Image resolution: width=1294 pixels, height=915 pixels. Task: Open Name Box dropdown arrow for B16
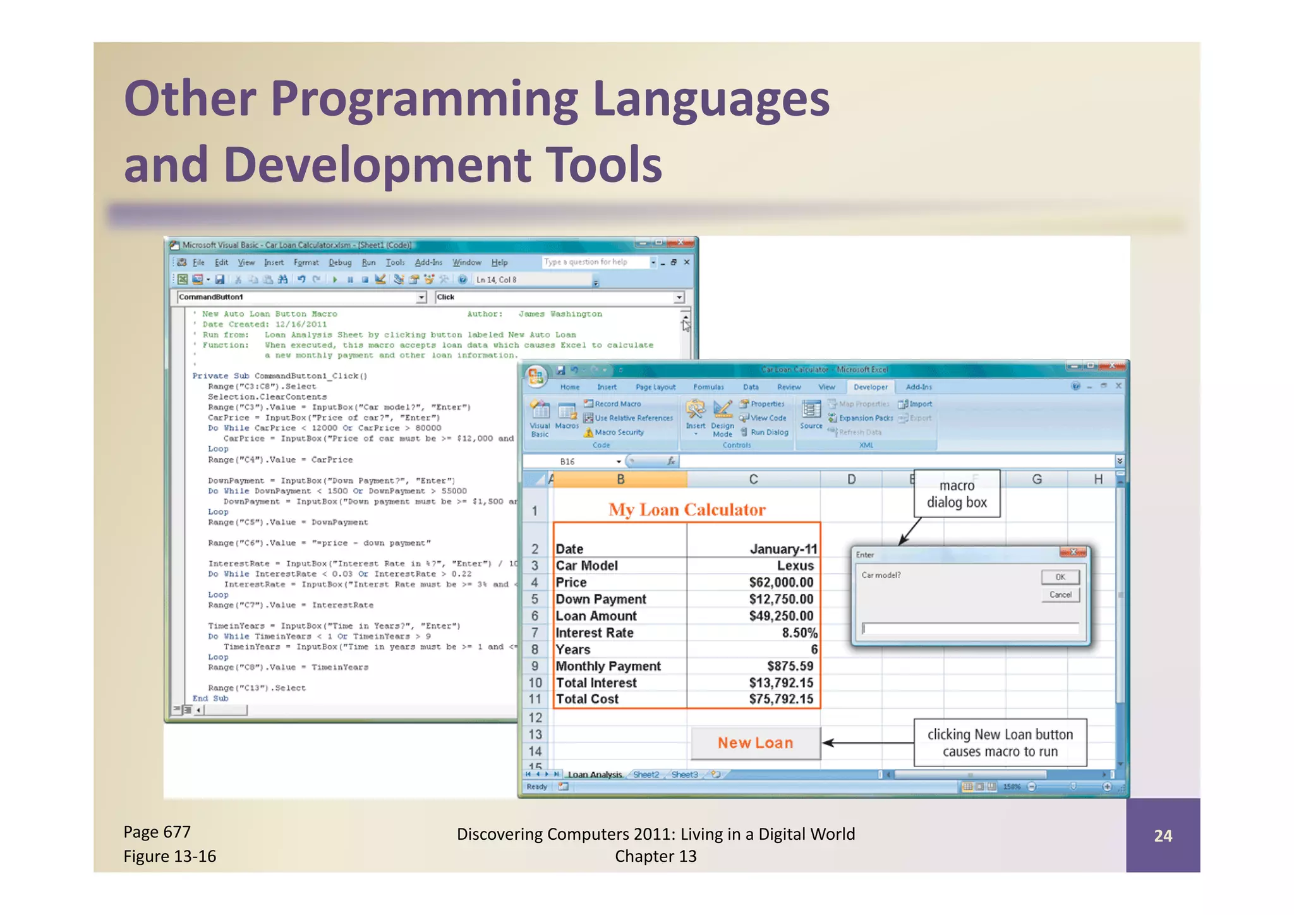pos(619,461)
